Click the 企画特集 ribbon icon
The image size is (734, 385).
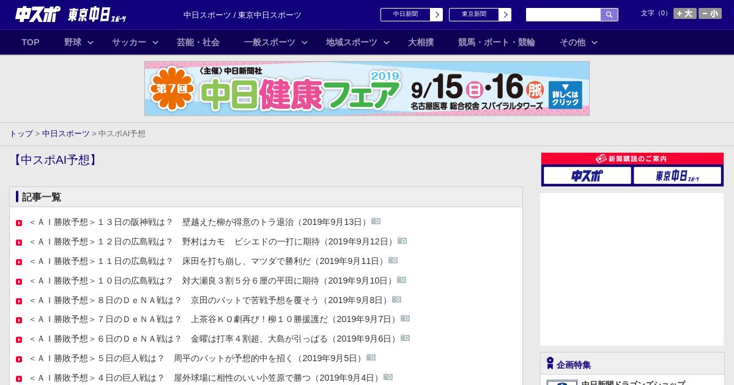[x=550, y=364]
